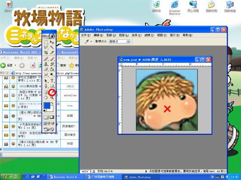Select the Crop tool
The width and height of the screenshot is (241, 180).
[x=46, y=53]
